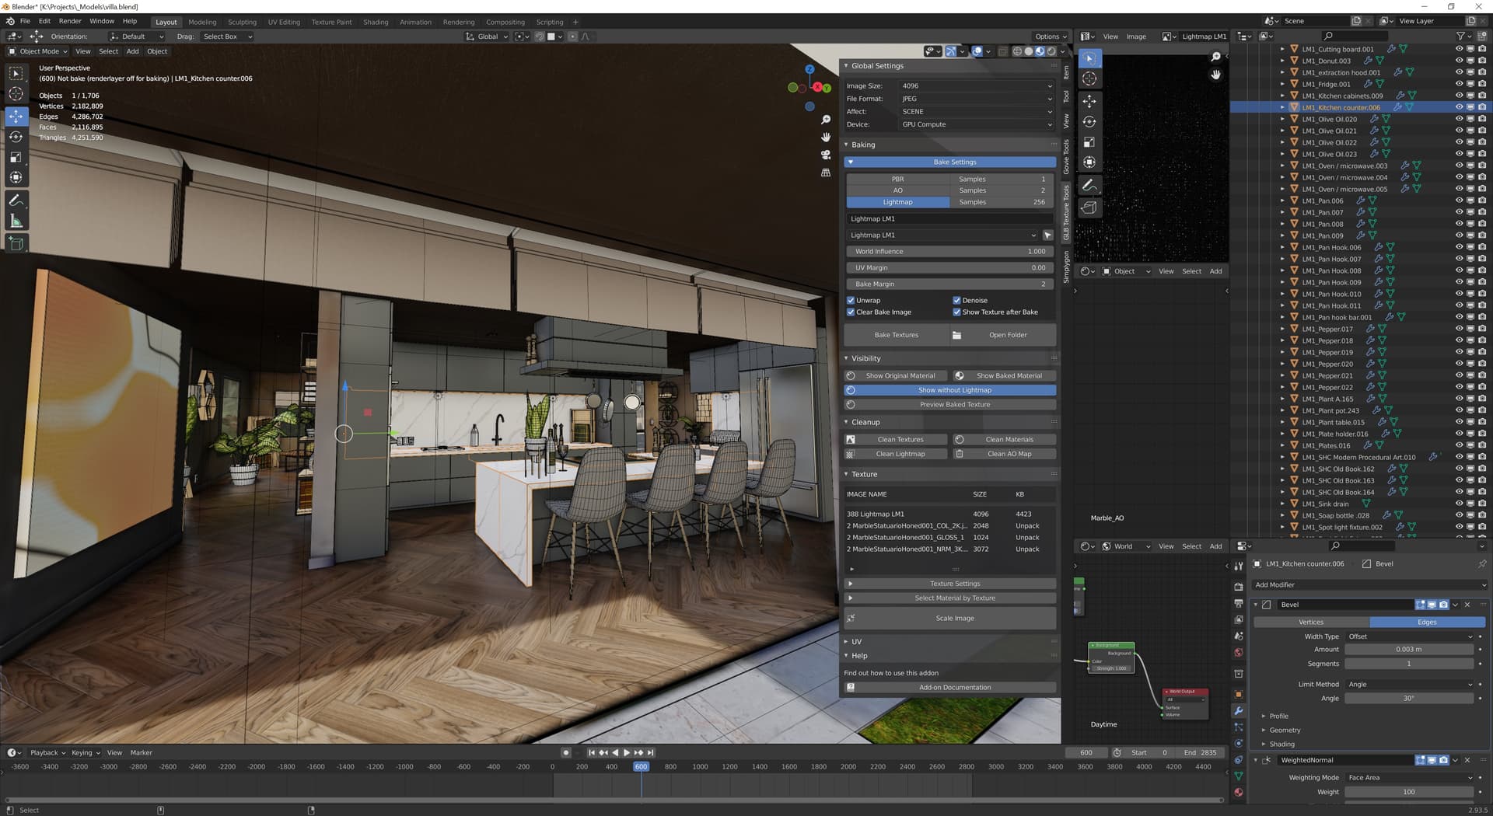
Task: Expand the UV panel section
Action: [x=856, y=642]
